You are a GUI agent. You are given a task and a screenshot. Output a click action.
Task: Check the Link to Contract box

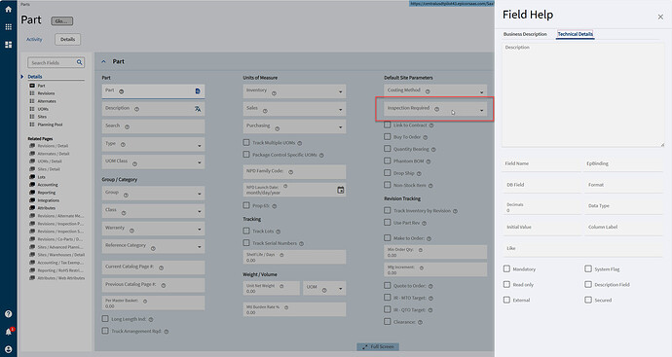(388, 125)
